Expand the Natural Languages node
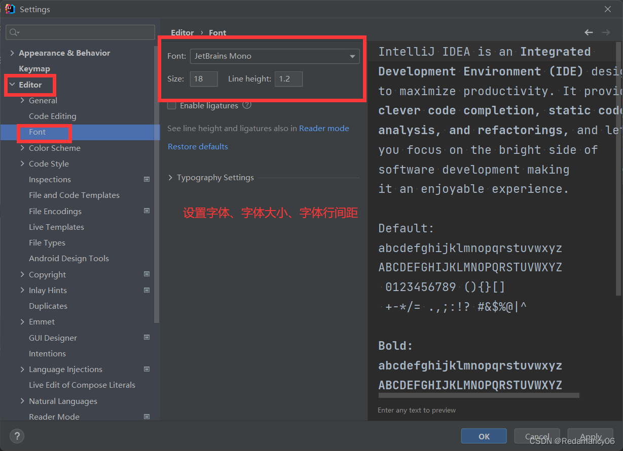 coord(22,401)
